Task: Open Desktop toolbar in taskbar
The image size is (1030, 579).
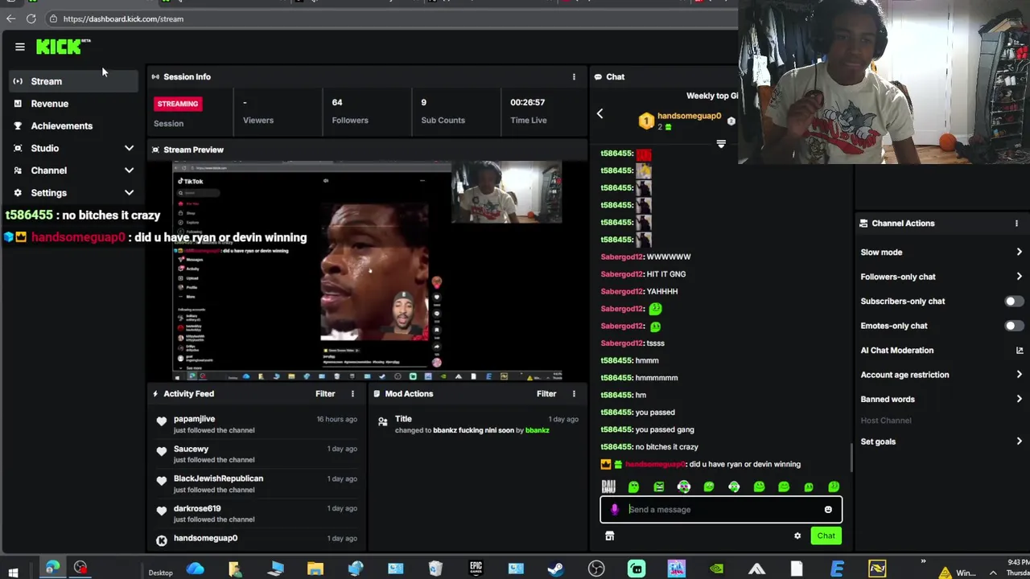Action: 160,573
